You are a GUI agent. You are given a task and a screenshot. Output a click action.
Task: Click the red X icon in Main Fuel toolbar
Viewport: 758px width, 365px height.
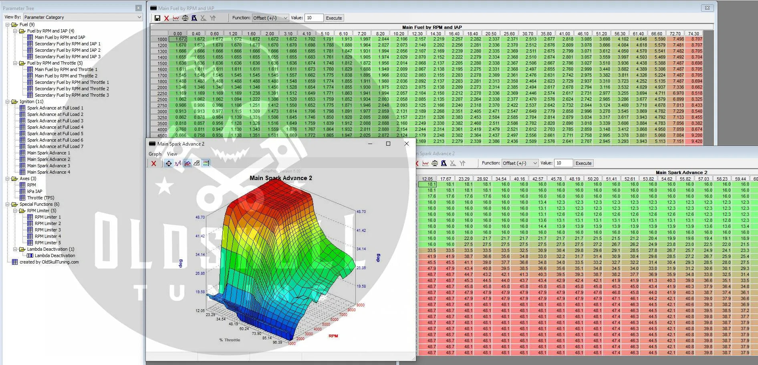(166, 18)
